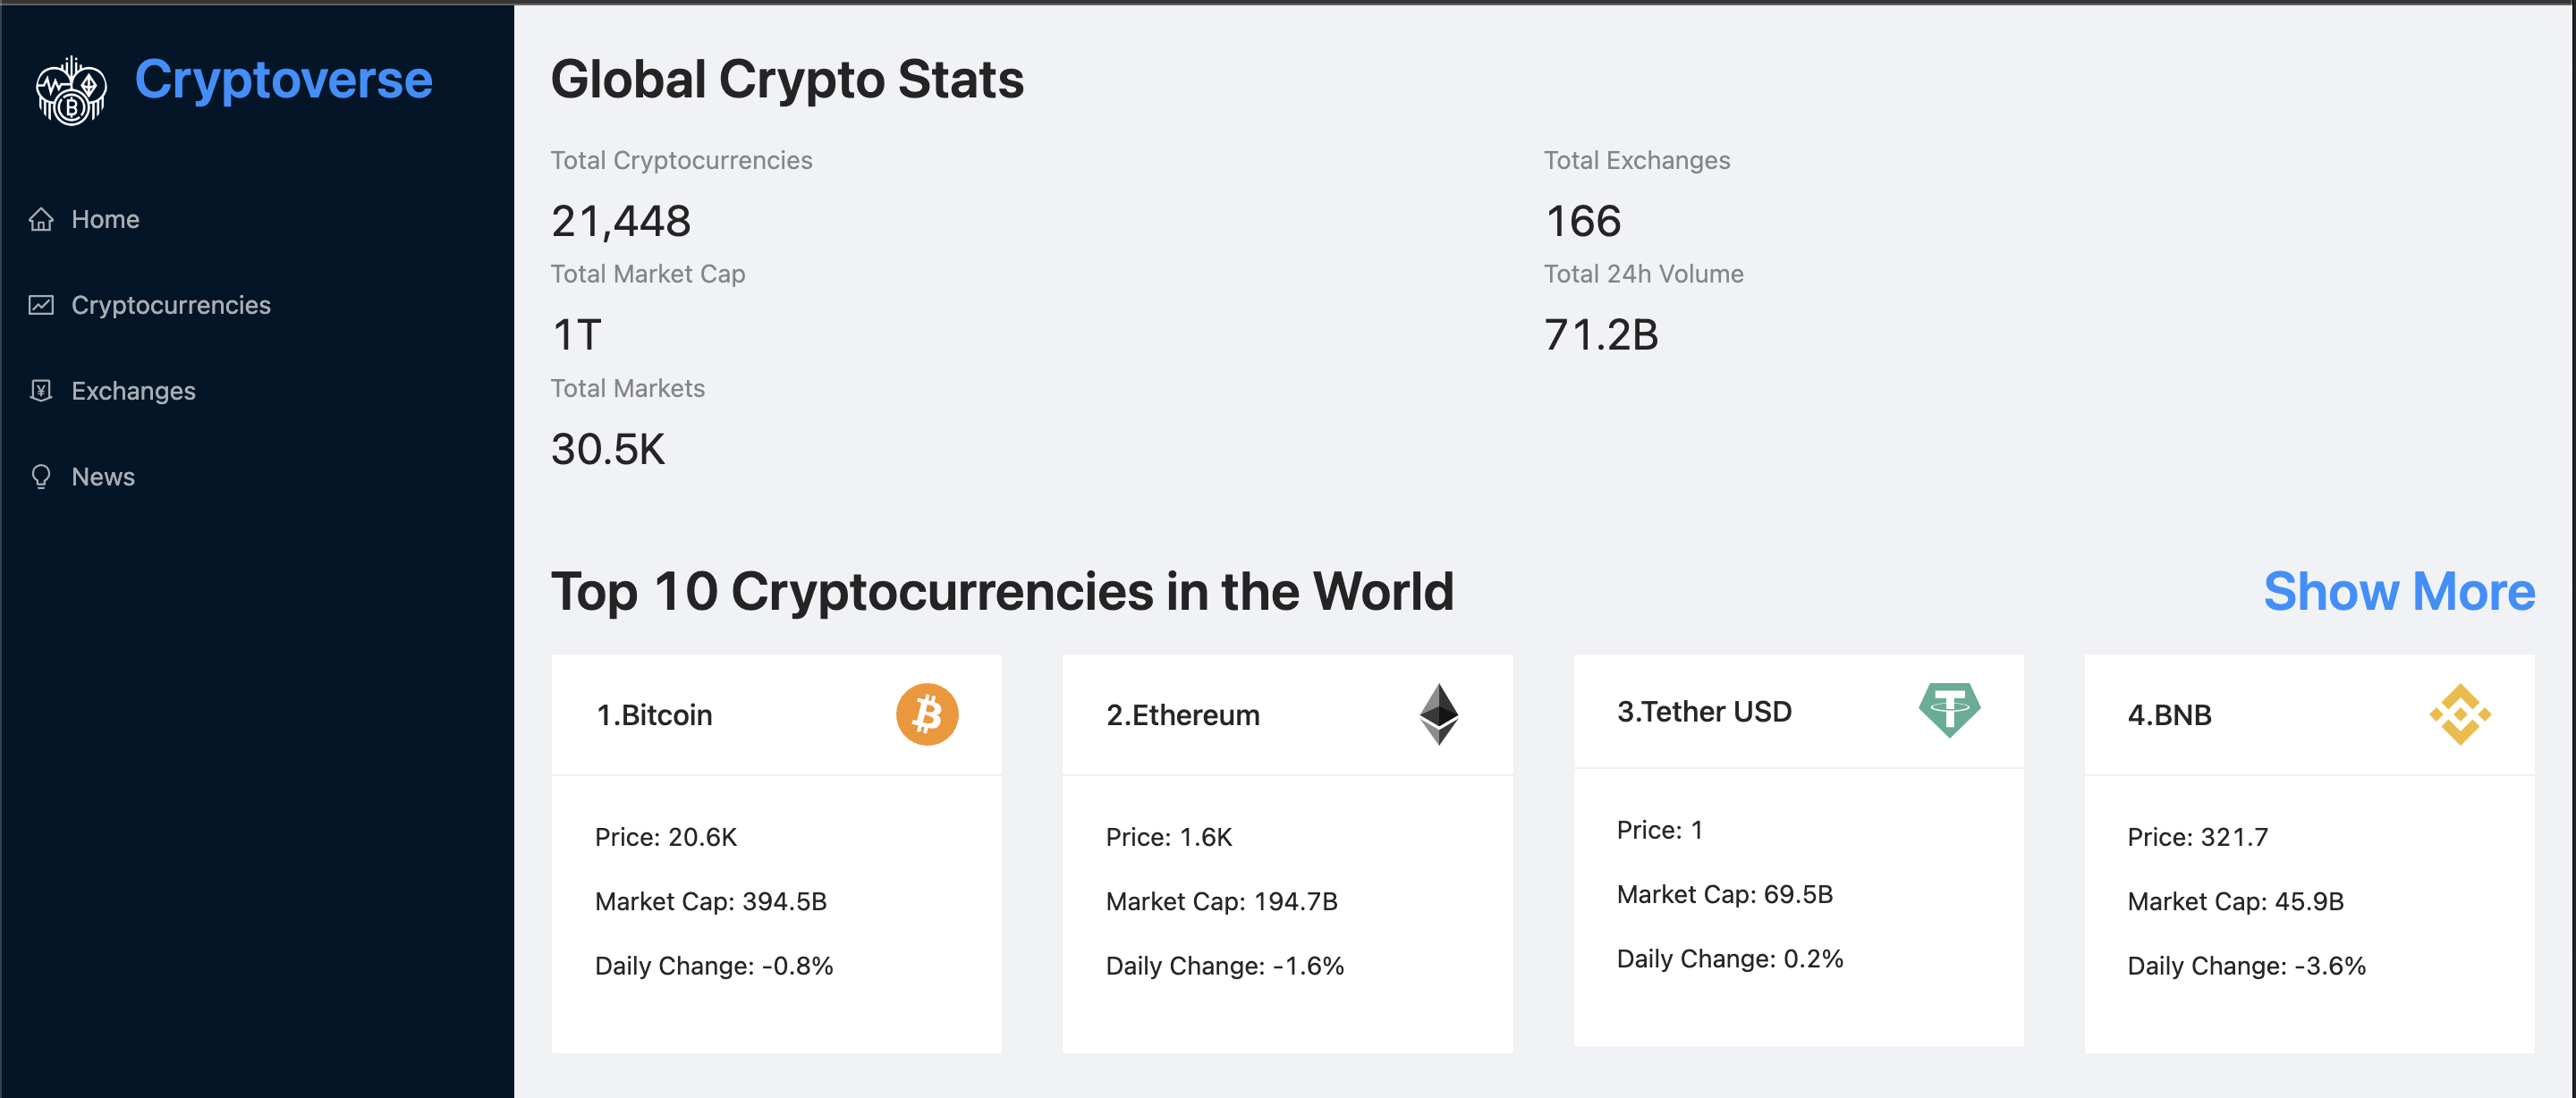Screen dimensions: 2576x1098
Task: Click the Bitcoin coin icon
Action: [x=927, y=713]
